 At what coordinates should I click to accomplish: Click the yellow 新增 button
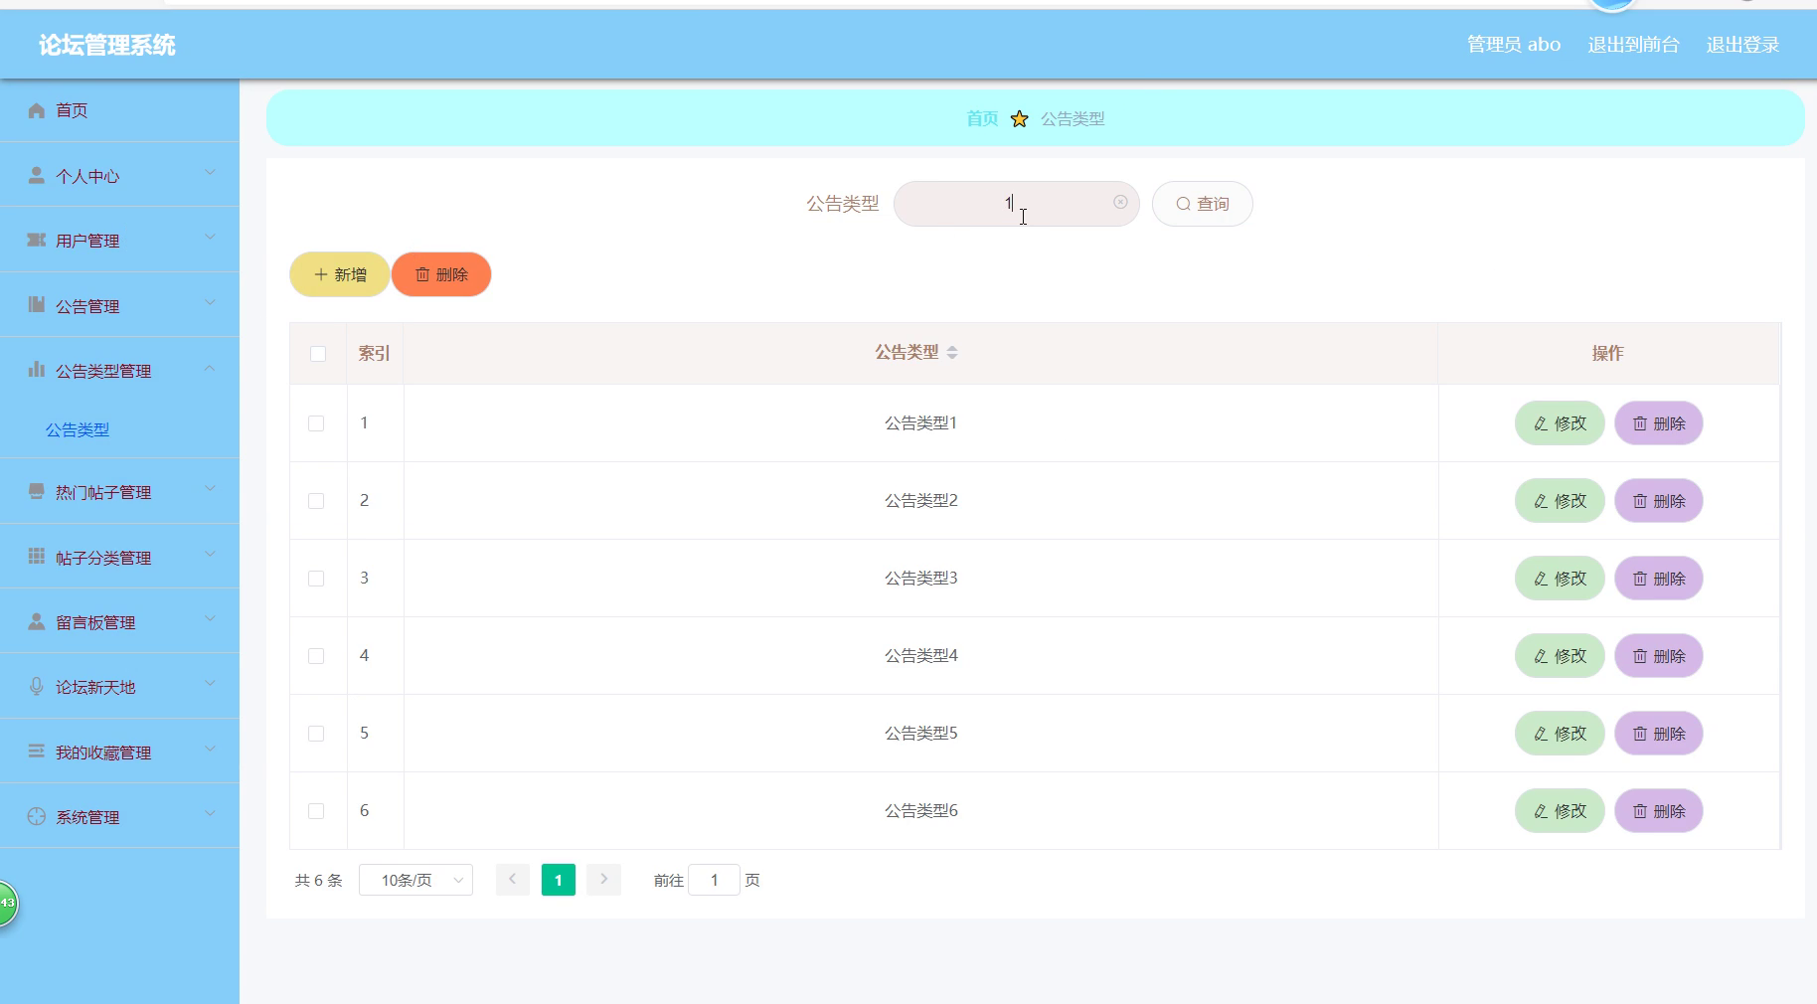[340, 274]
